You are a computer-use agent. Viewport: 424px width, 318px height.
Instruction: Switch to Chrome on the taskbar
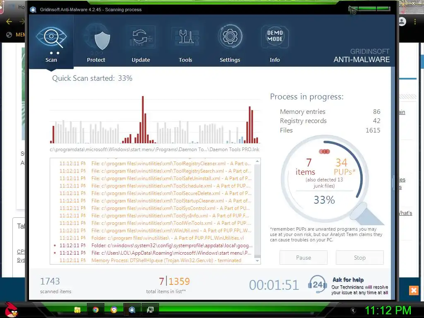point(96,310)
